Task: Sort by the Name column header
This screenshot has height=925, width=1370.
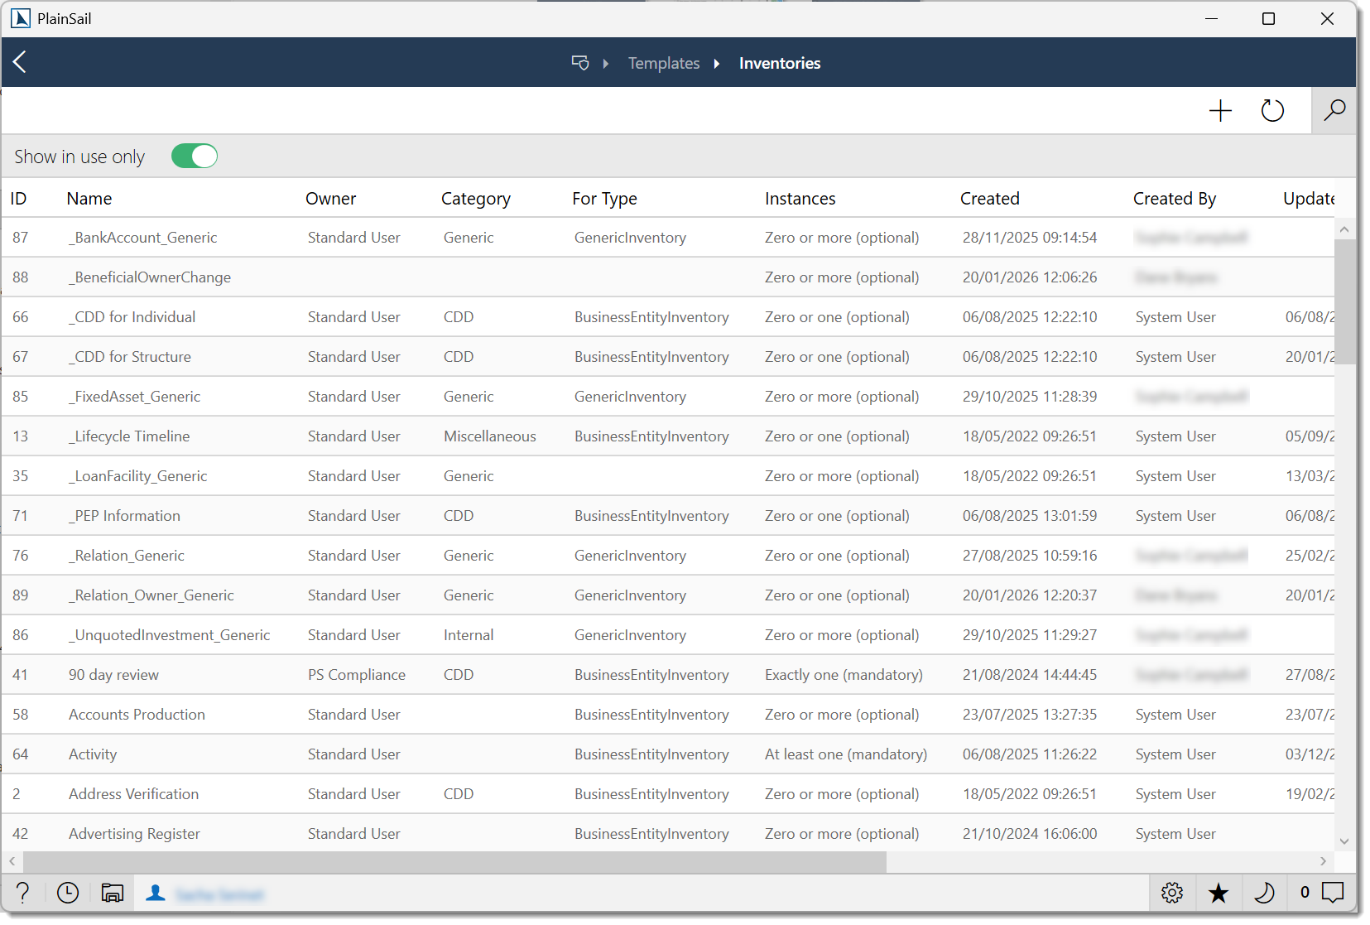Action: pos(89,199)
